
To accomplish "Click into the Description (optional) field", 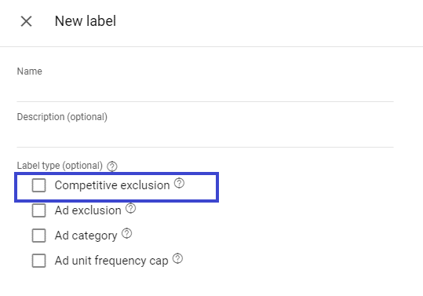I will 205,137.
